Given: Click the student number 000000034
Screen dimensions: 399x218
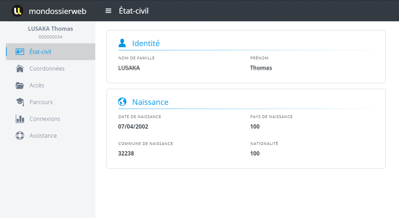Looking at the screenshot, I should point(51,37).
